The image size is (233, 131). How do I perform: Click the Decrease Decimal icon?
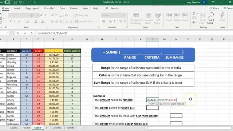pos(124,21)
